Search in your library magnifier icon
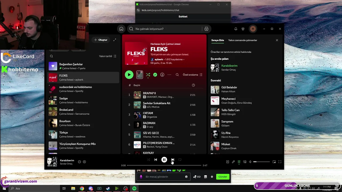Viewport: 342px width, 192px height. click(x=52, y=56)
